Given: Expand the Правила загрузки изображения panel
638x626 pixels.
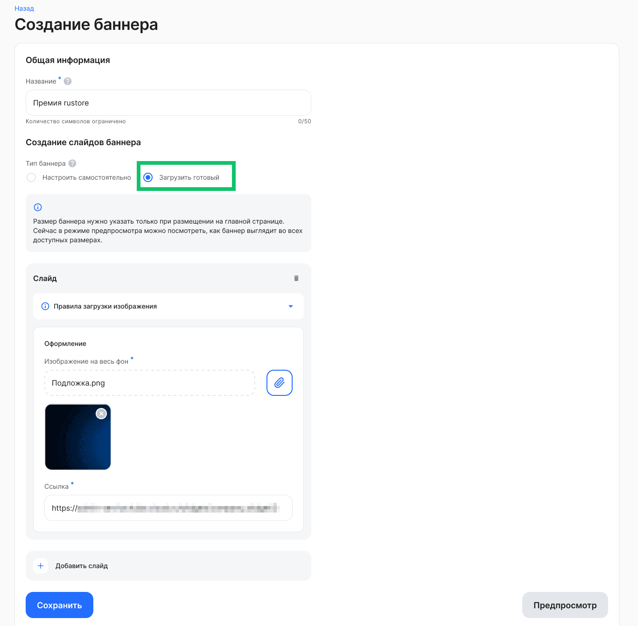Looking at the screenshot, I should point(168,306).
